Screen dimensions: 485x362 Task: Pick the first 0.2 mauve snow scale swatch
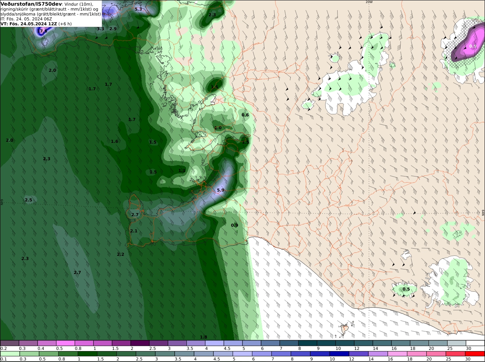pos(9,343)
